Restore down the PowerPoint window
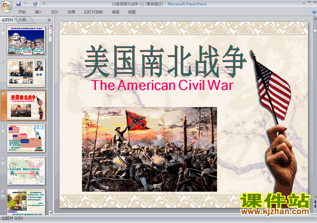The height and width of the screenshot is (223, 317). (309, 2)
